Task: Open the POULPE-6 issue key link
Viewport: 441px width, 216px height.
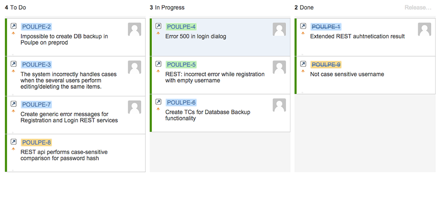Action: click(x=181, y=102)
